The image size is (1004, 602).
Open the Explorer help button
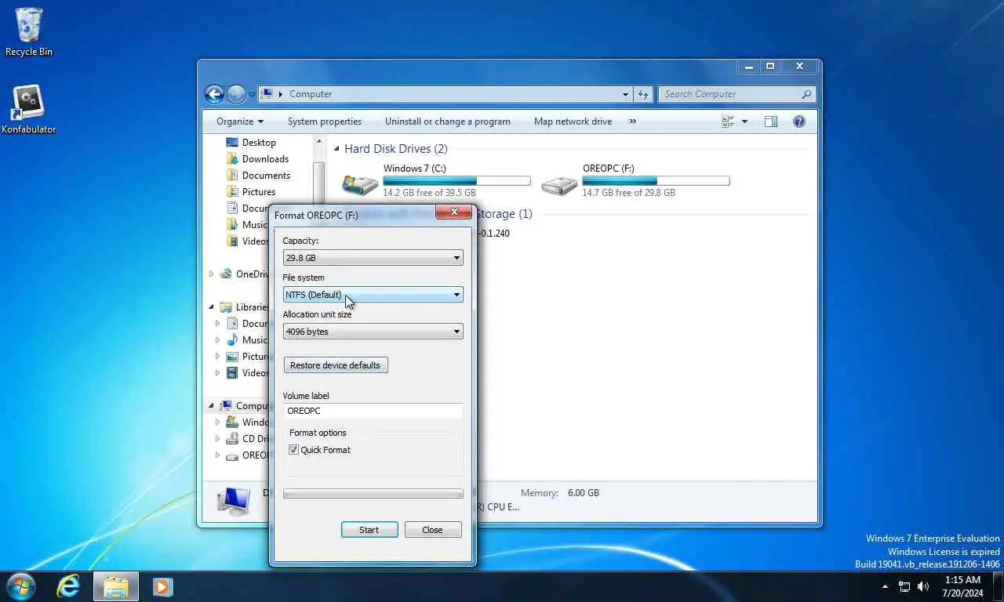798,121
